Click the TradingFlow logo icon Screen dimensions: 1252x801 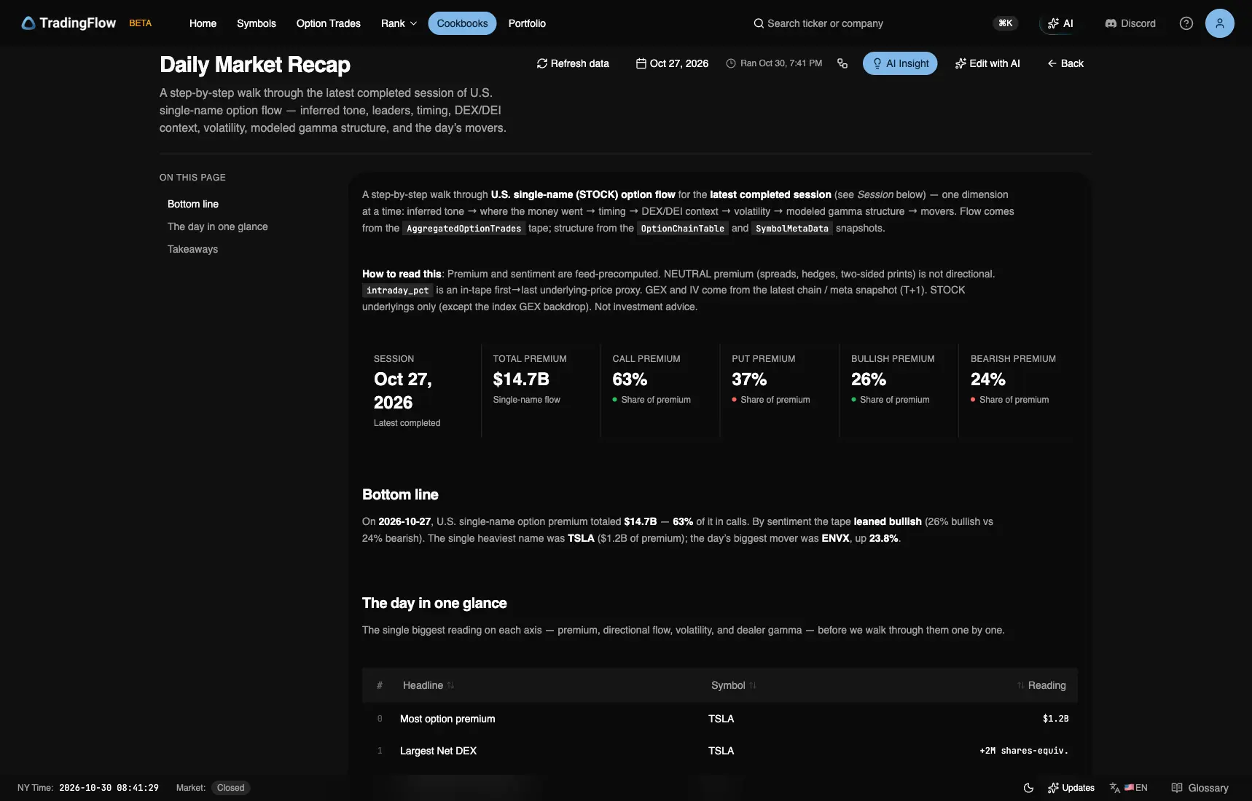(28, 23)
